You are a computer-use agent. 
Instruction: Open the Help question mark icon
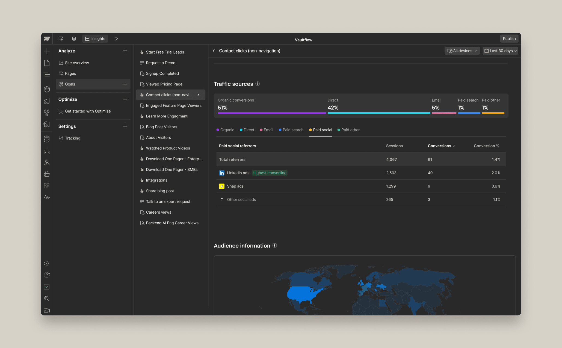pos(47,275)
